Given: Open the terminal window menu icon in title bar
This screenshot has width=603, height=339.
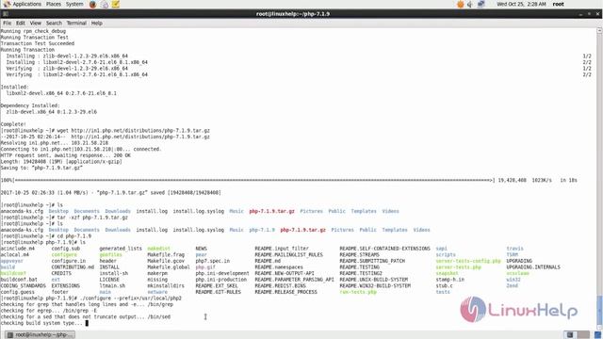Looking at the screenshot, I should tap(5, 14).
